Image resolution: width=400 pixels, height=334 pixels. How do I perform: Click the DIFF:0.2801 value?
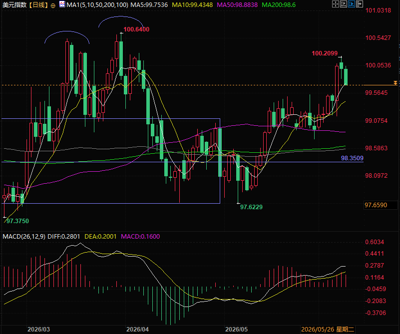(64, 236)
